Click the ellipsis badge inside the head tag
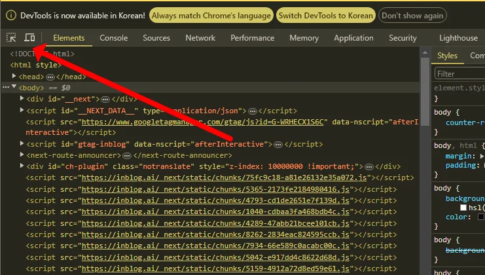 50,77
